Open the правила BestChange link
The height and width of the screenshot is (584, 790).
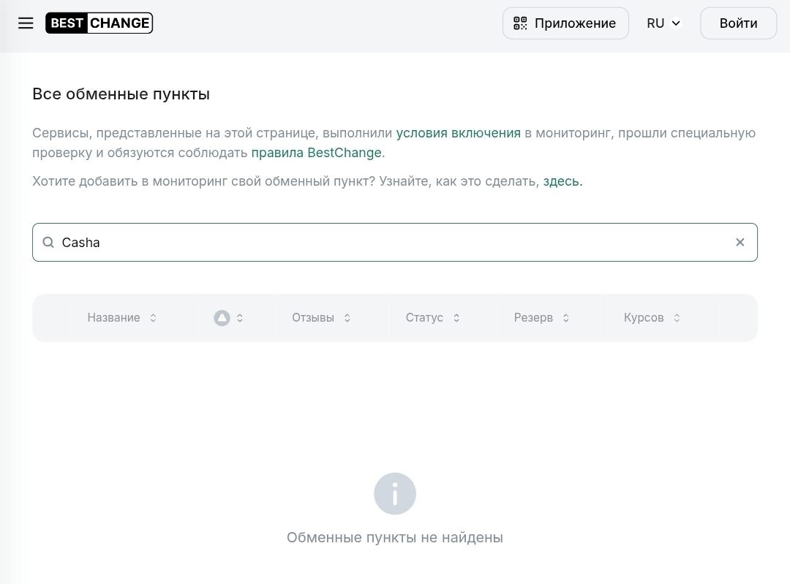(x=316, y=153)
